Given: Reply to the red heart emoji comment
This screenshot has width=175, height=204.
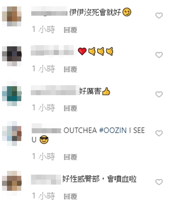Looking at the screenshot, I should coord(70,69).
